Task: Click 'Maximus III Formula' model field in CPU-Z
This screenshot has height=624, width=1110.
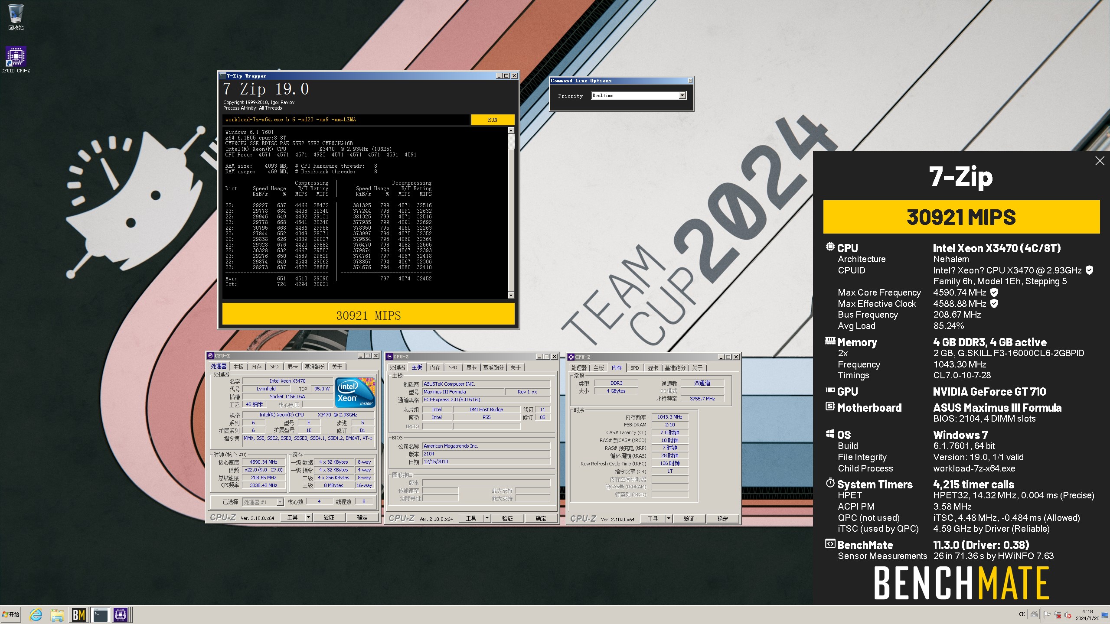Action: click(463, 392)
